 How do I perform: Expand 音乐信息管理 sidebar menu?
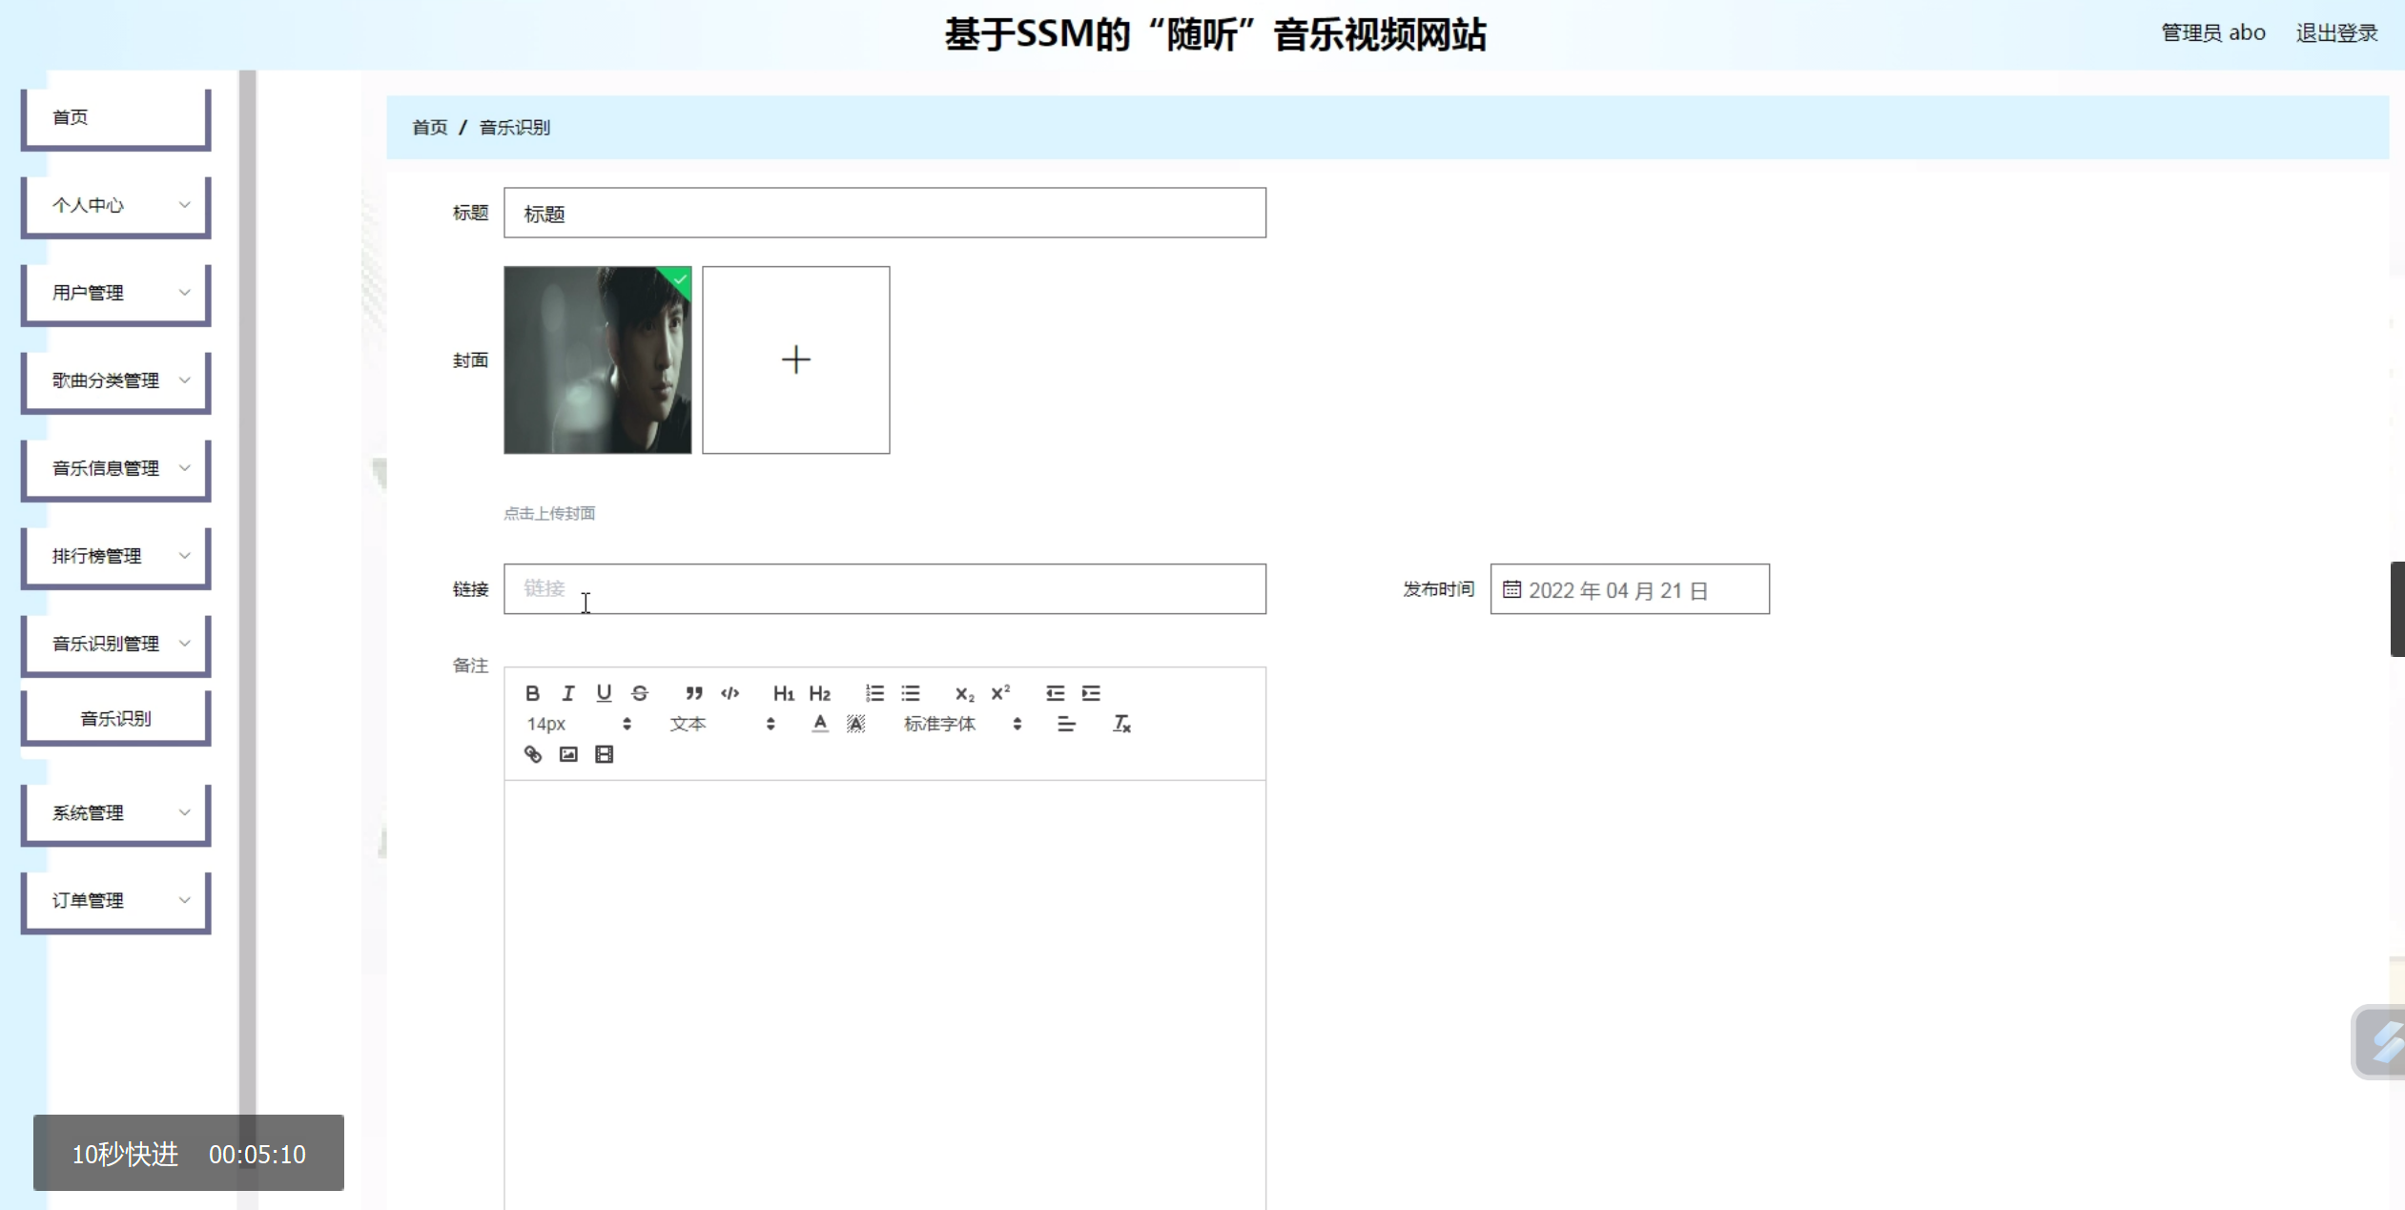point(116,468)
